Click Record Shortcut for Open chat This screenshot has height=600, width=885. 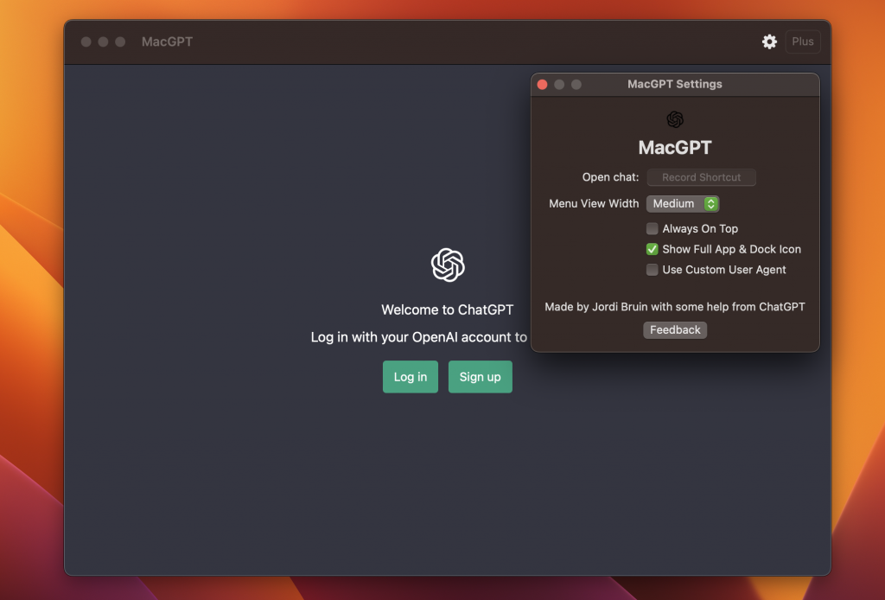[701, 177]
